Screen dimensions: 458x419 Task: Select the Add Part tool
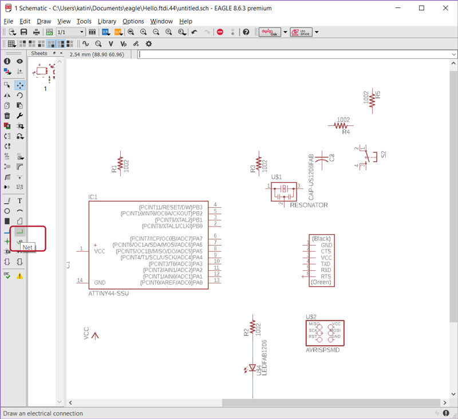pos(7,126)
